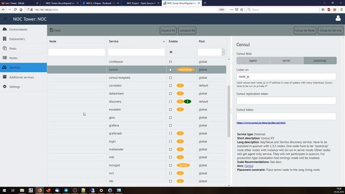
Task: Switch to NOC Project Open-Source tab
Action: tap(141, 3)
